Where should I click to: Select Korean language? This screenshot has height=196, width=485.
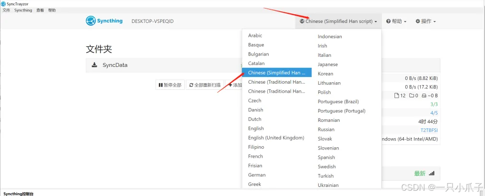[346, 74]
